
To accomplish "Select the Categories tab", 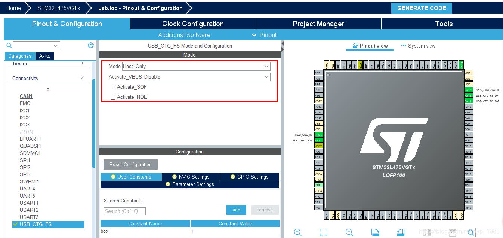I will coord(20,56).
